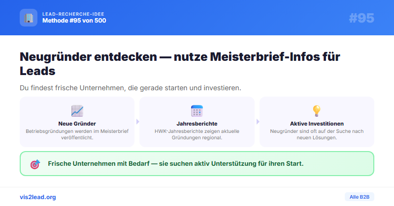This screenshot has width=394, height=206.
Task: Click the target icon in the green banner
Action: (x=35, y=164)
